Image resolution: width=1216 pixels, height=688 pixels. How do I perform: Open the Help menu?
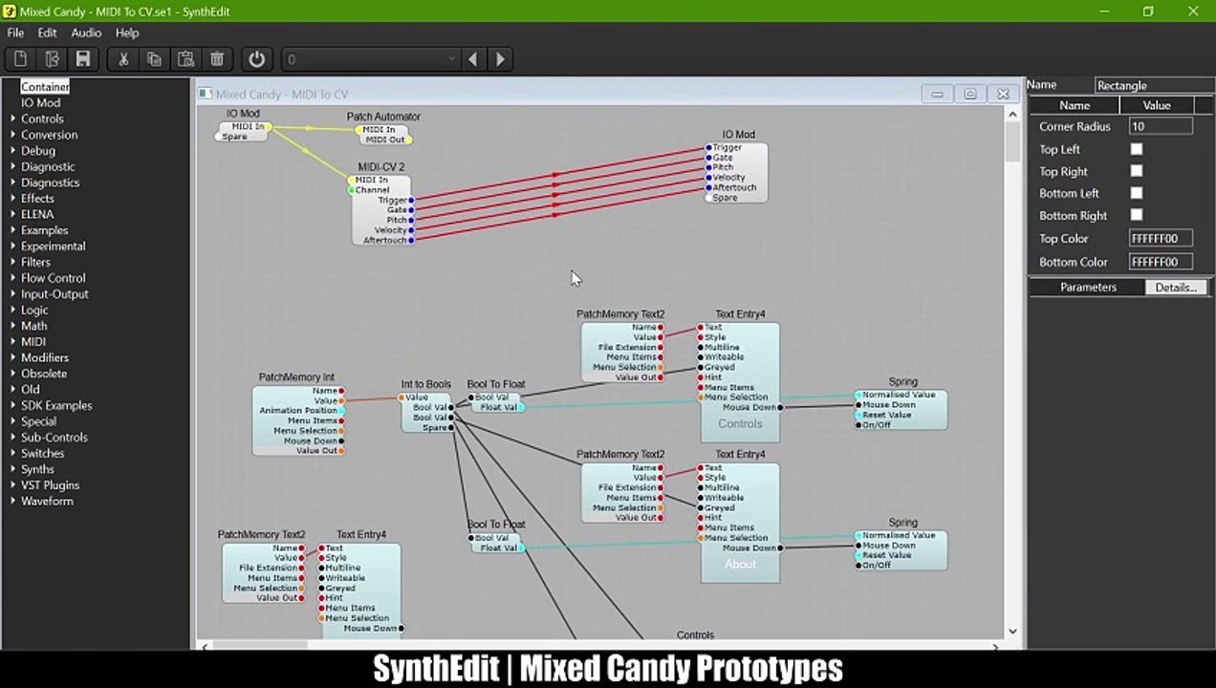127,32
